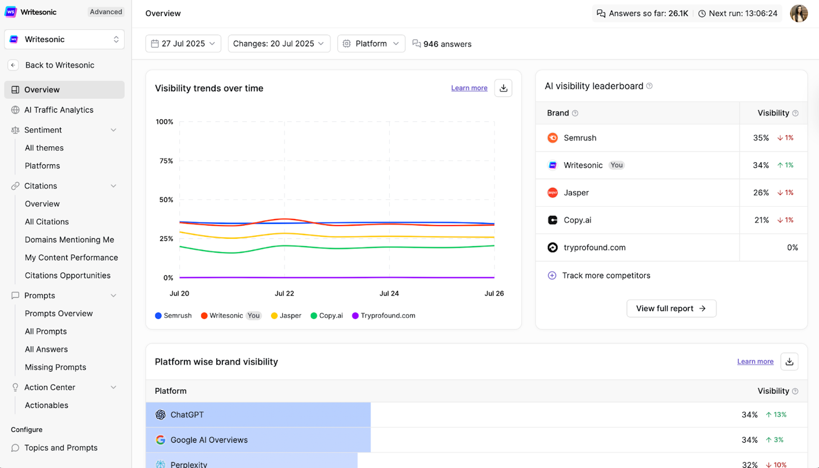819x468 pixels.
Task: Click the Writesonic logo icon at top left
Action: tap(11, 12)
